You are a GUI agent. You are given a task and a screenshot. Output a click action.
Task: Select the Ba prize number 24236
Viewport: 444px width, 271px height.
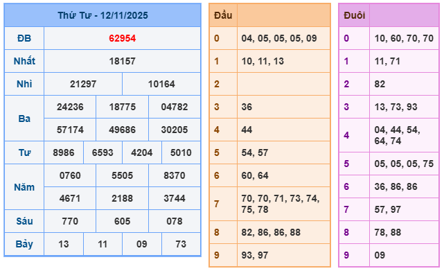70,107
